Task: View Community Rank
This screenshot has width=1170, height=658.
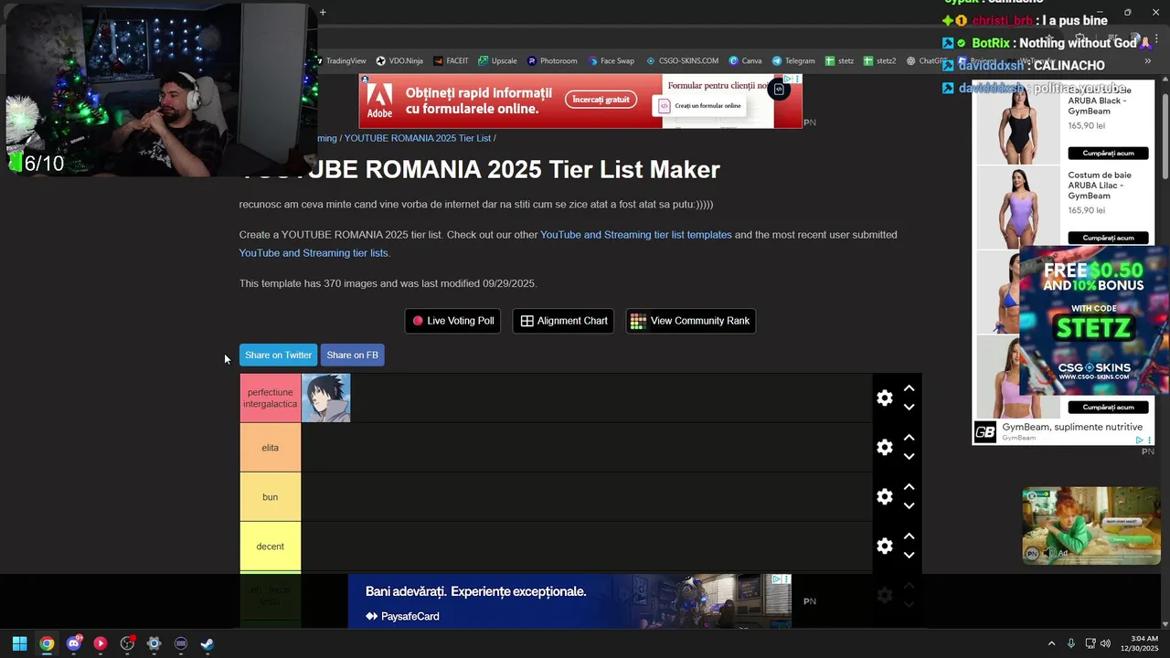Action: click(x=690, y=321)
